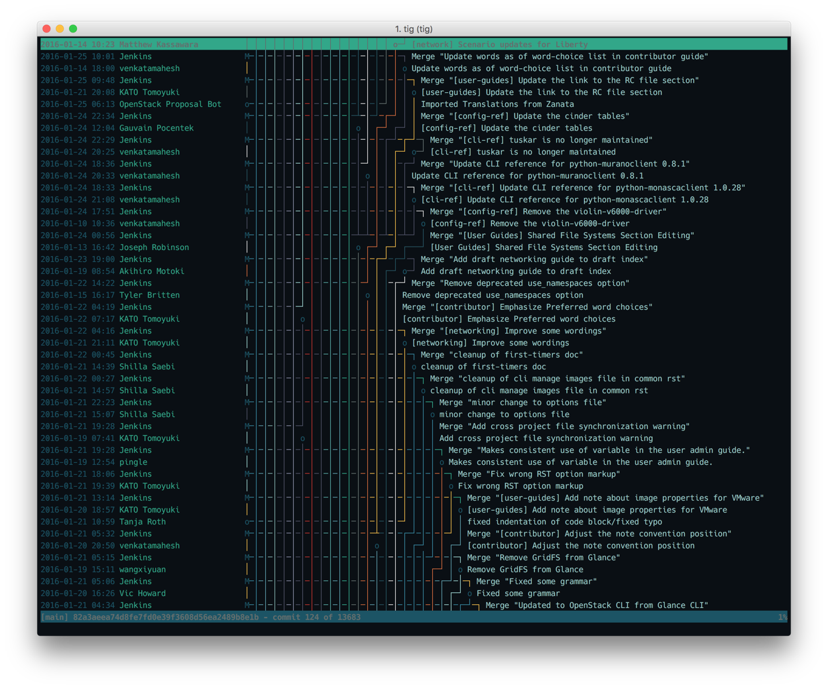Select Merge "[networking] Improve some wordings" message
828x689 pixels.
(508, 331)
